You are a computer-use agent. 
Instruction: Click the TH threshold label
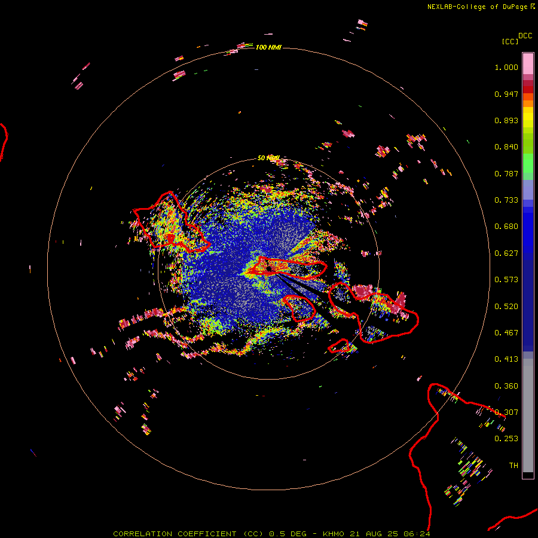tap(513, 466)
